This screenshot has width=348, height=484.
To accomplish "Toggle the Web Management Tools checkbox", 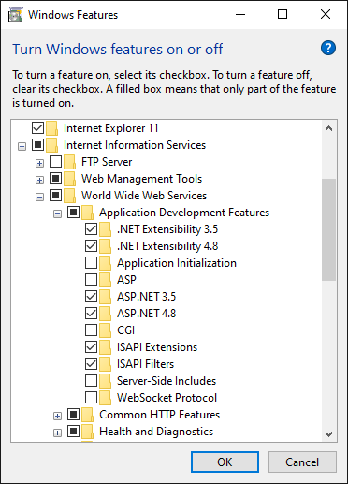I will pyautogui.click(x=55, y=178).
